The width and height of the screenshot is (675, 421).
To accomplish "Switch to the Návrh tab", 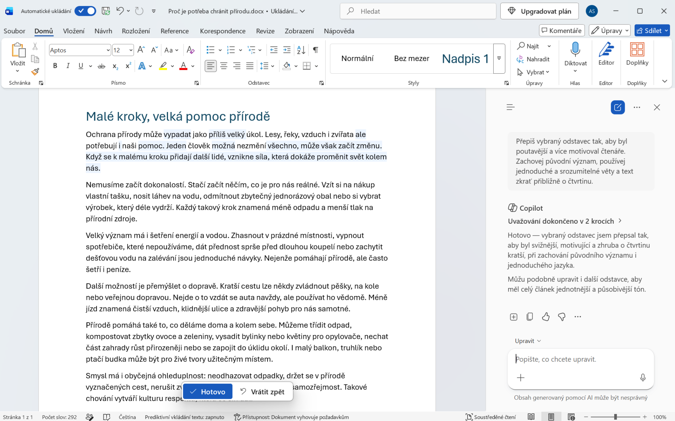I will 103,31.
